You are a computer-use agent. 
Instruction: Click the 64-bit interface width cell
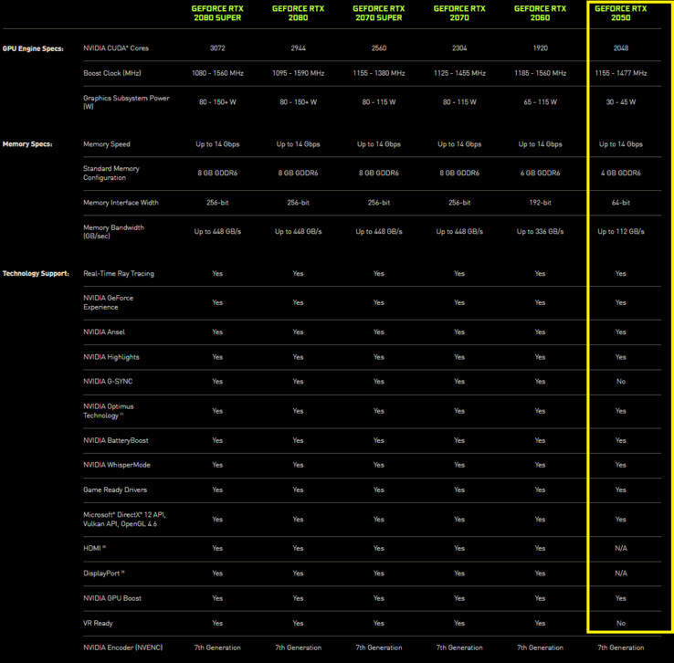tap(621, 203)
